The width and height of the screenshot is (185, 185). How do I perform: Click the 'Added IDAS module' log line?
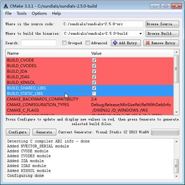point(27,166)
